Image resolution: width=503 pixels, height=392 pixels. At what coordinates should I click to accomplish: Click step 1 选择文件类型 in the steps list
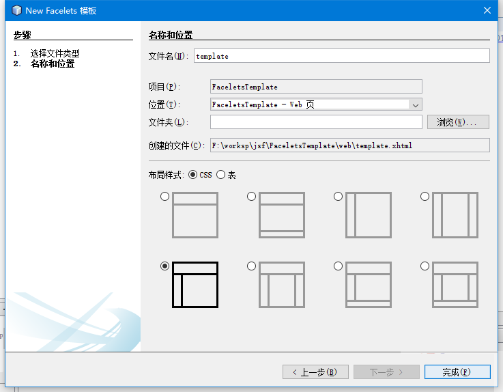pos(55,53)
